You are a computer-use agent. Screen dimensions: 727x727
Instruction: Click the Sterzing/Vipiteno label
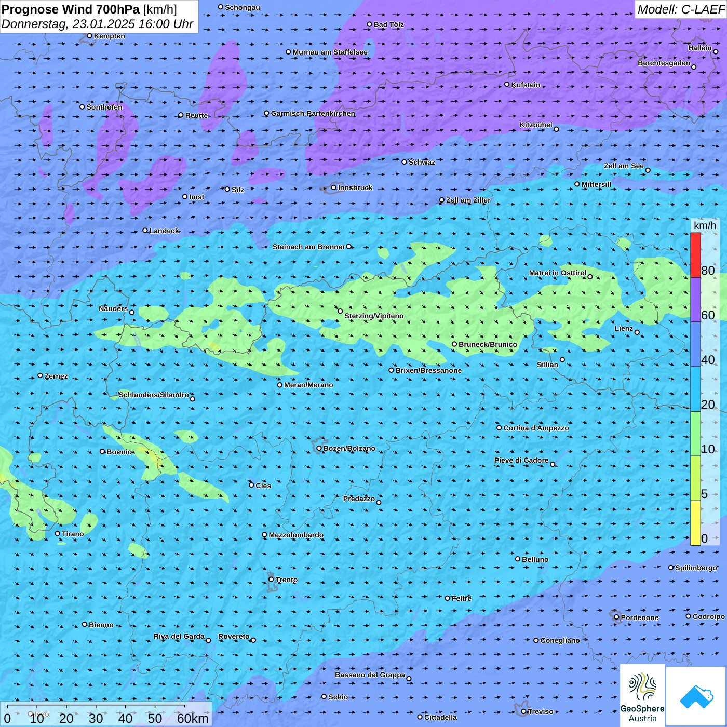click(374, 316)
